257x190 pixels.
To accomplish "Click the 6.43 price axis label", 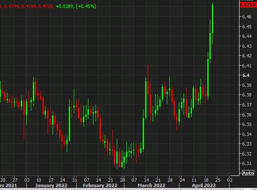I will tap(247, 46).
